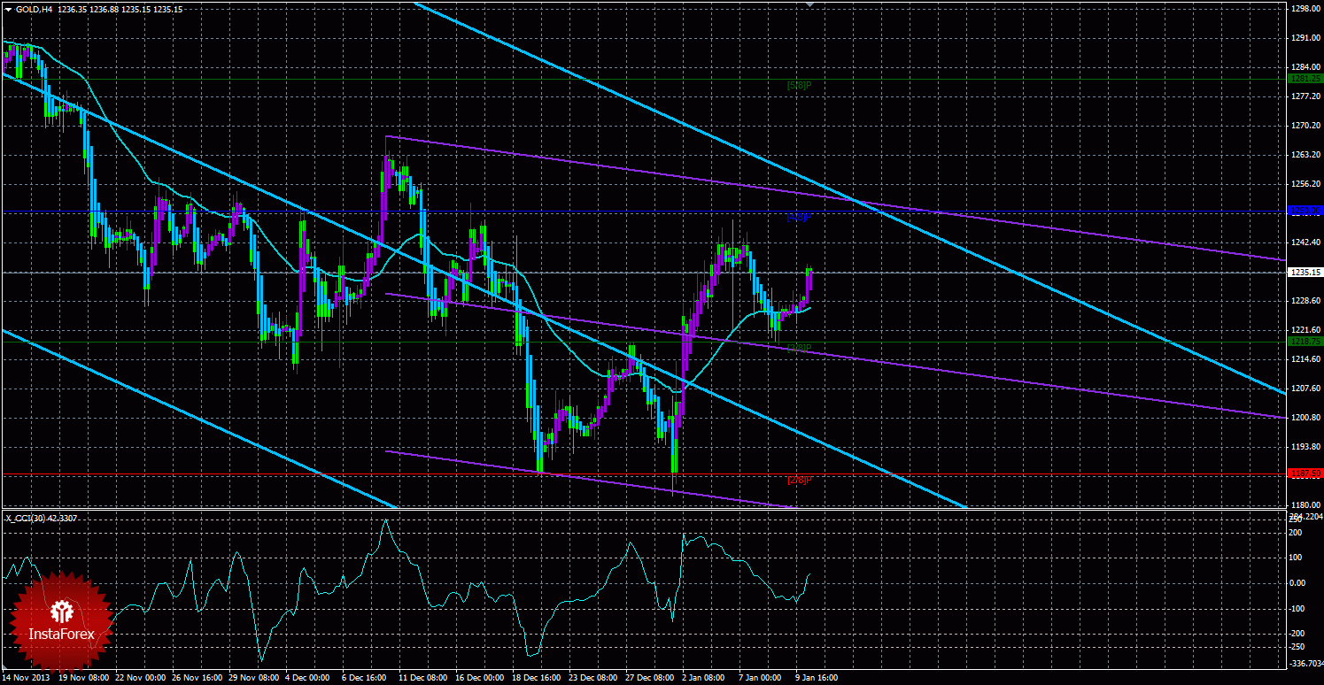Select the green 1281.25 price tag
This screenshot has width=1324, height=685.
click(x=1305, y=78)
